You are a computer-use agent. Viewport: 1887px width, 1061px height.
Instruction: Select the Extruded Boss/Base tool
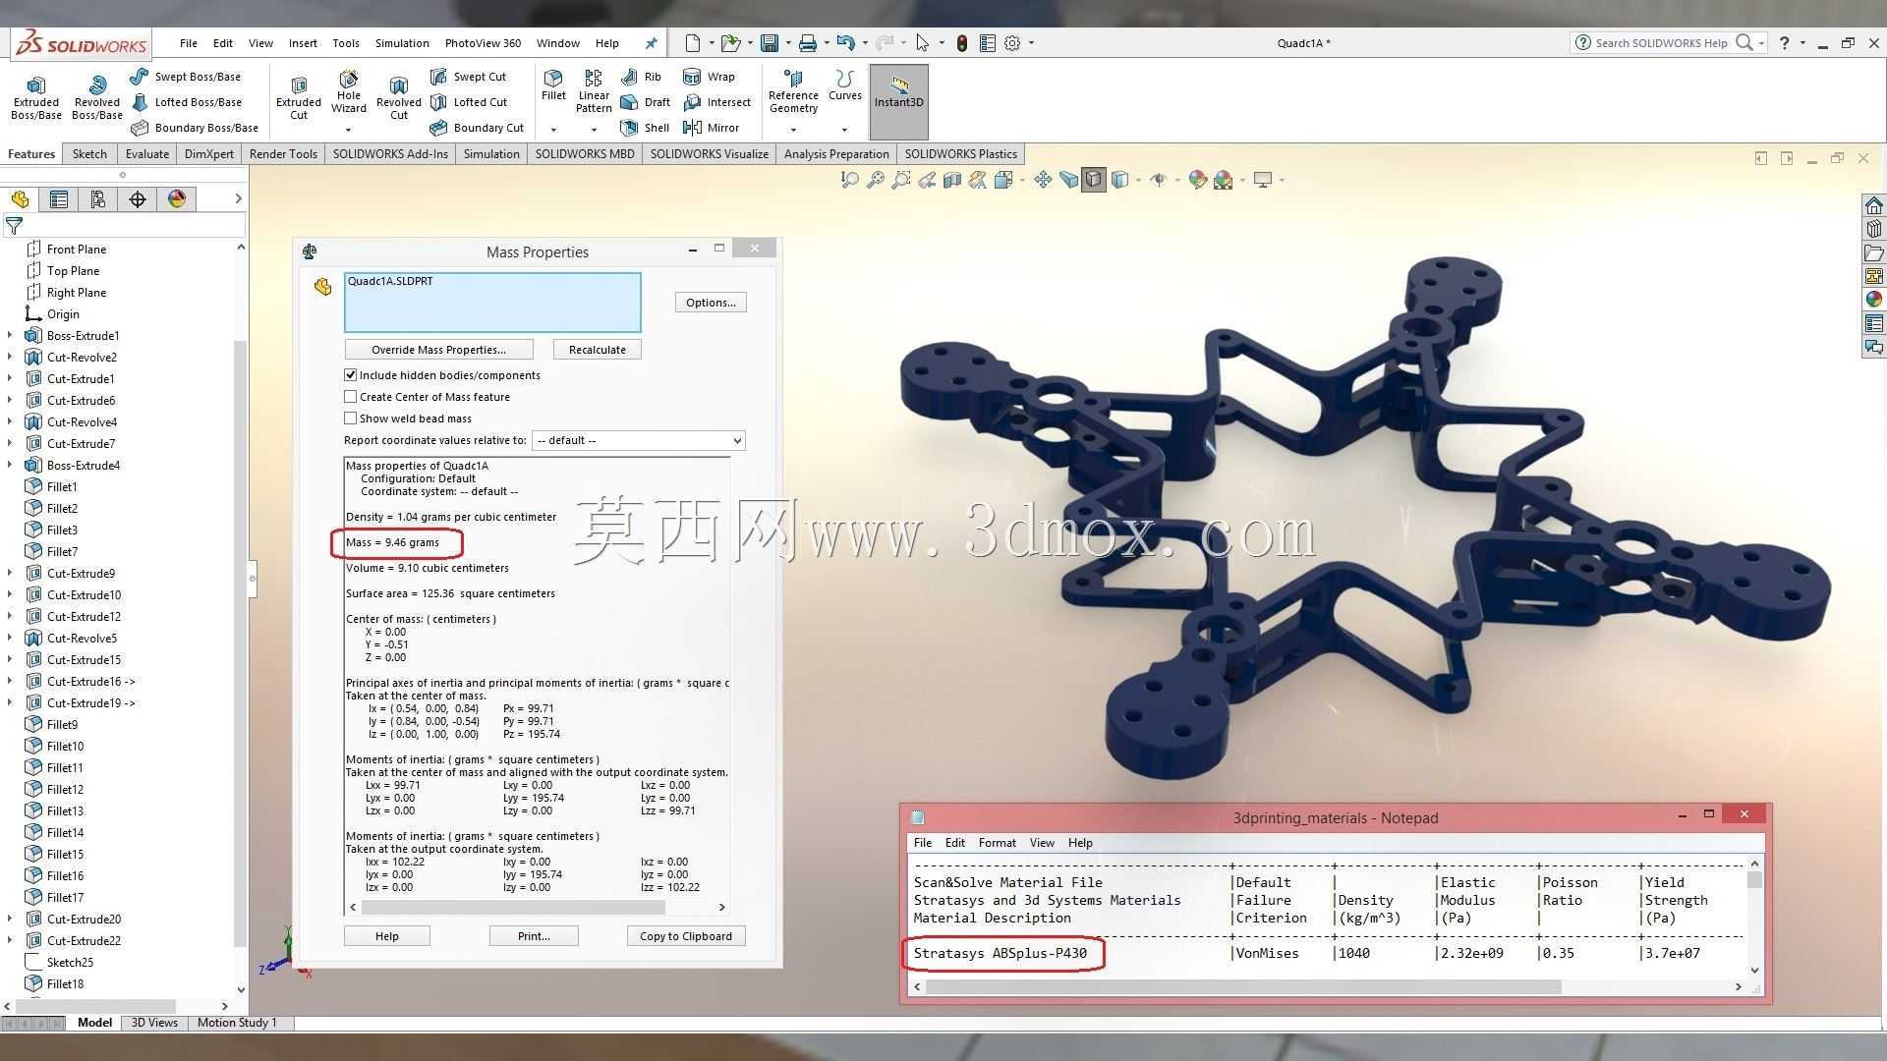click(36, 98)
